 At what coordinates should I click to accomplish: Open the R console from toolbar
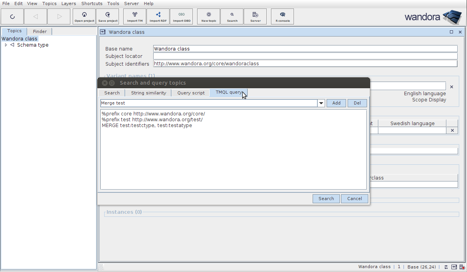(283, 17)
